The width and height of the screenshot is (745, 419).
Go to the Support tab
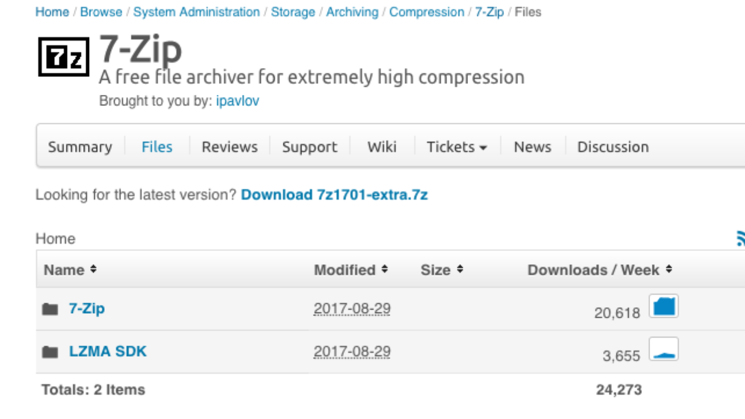(x=310, y=147)
